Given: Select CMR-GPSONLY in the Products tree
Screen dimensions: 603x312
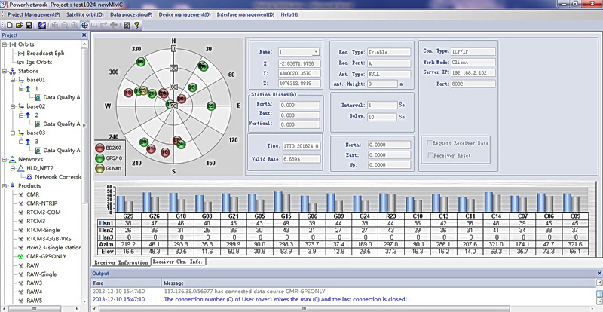Looking at the screenshot, I should (x=45, y=255).
